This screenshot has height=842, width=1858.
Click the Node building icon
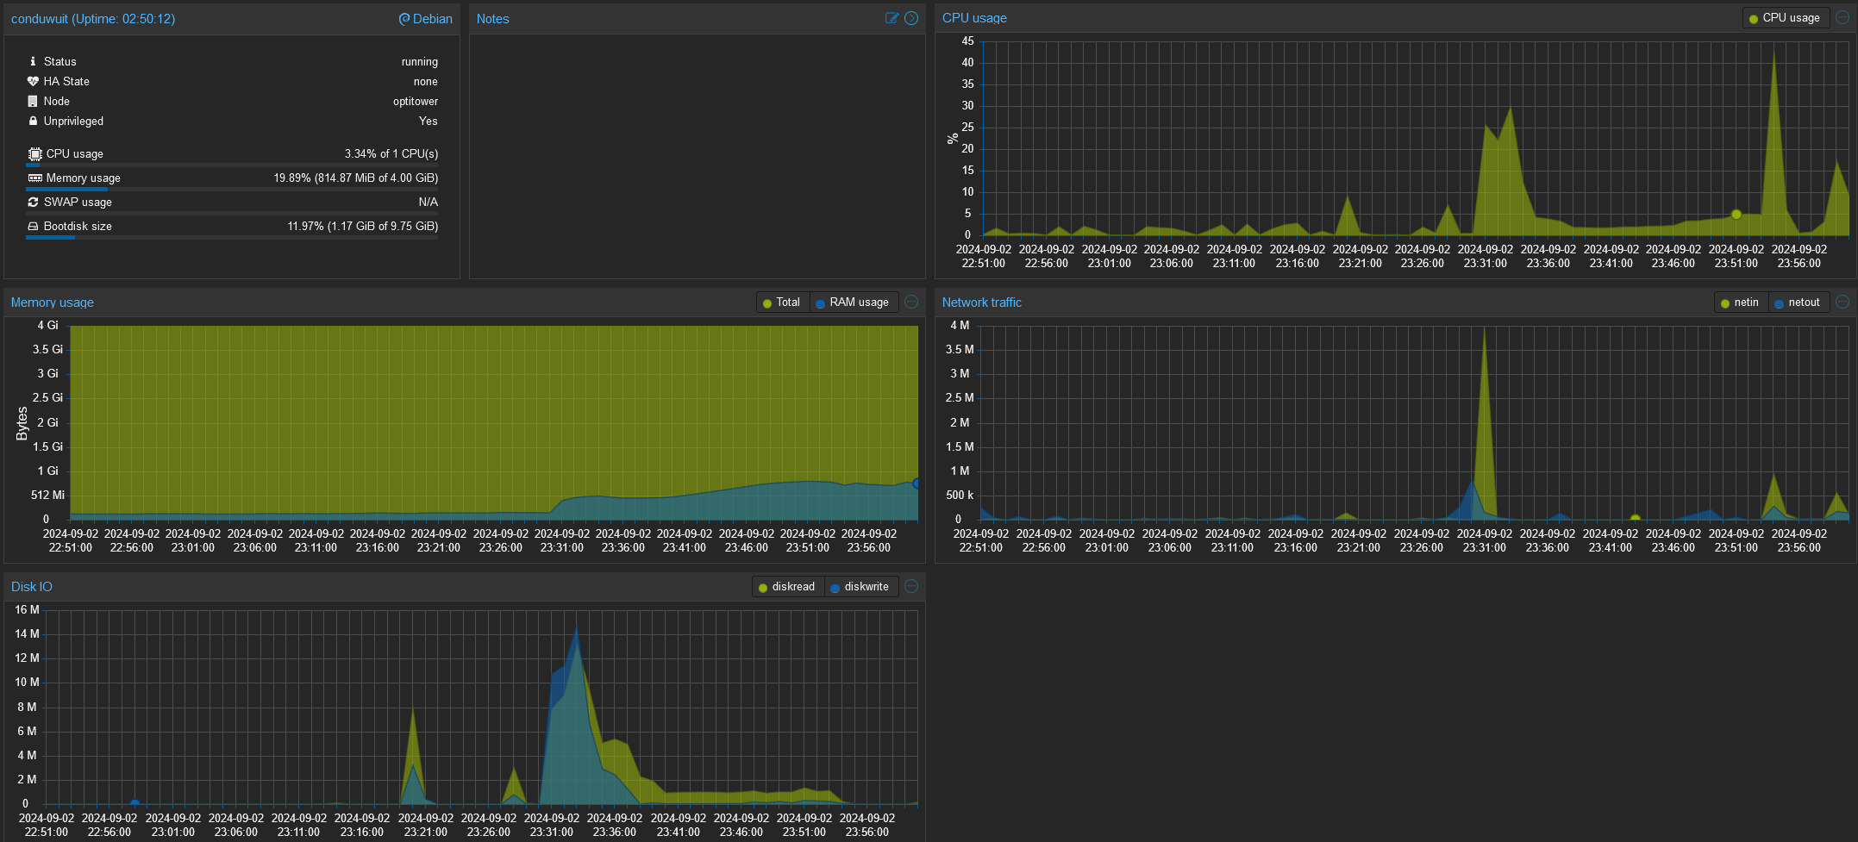(x=33, y=101)
